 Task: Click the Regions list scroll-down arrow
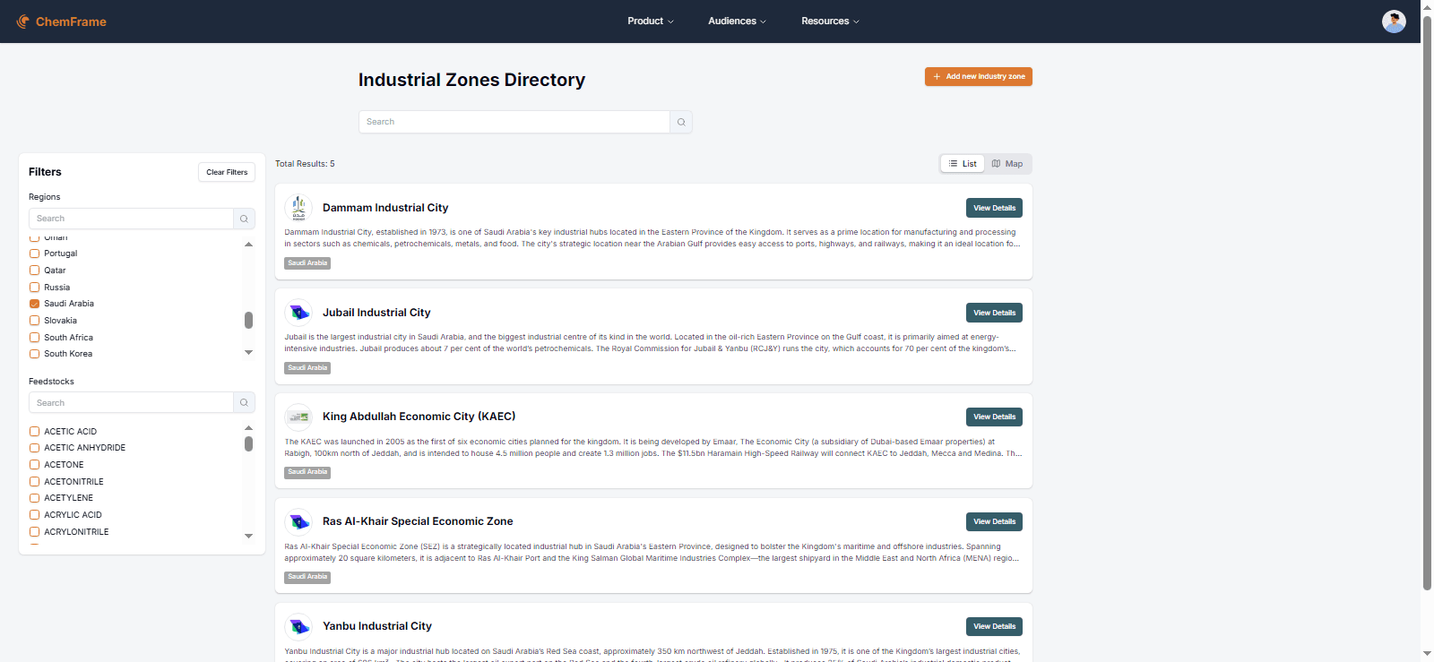pyautogui.click(x=248, y=353)
